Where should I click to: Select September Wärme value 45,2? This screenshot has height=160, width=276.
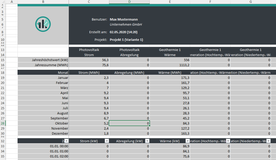pyautogui.click(x=170, y=118)
